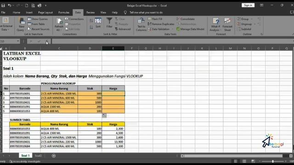294x165 pixels.
Task: Open the Auto Fill Options button below the table
Action: [104, 115]
